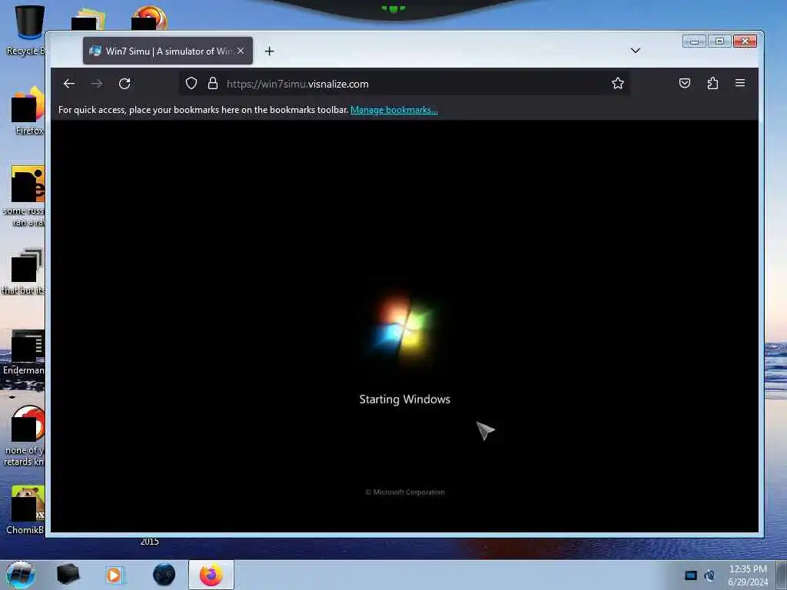Click the Microsoft Corporation copyright text
This screenshot has height=590, width=787.
[404, 492]
